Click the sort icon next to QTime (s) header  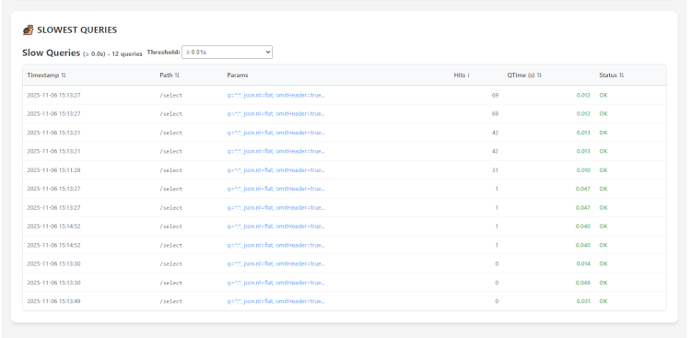point(539,76)
